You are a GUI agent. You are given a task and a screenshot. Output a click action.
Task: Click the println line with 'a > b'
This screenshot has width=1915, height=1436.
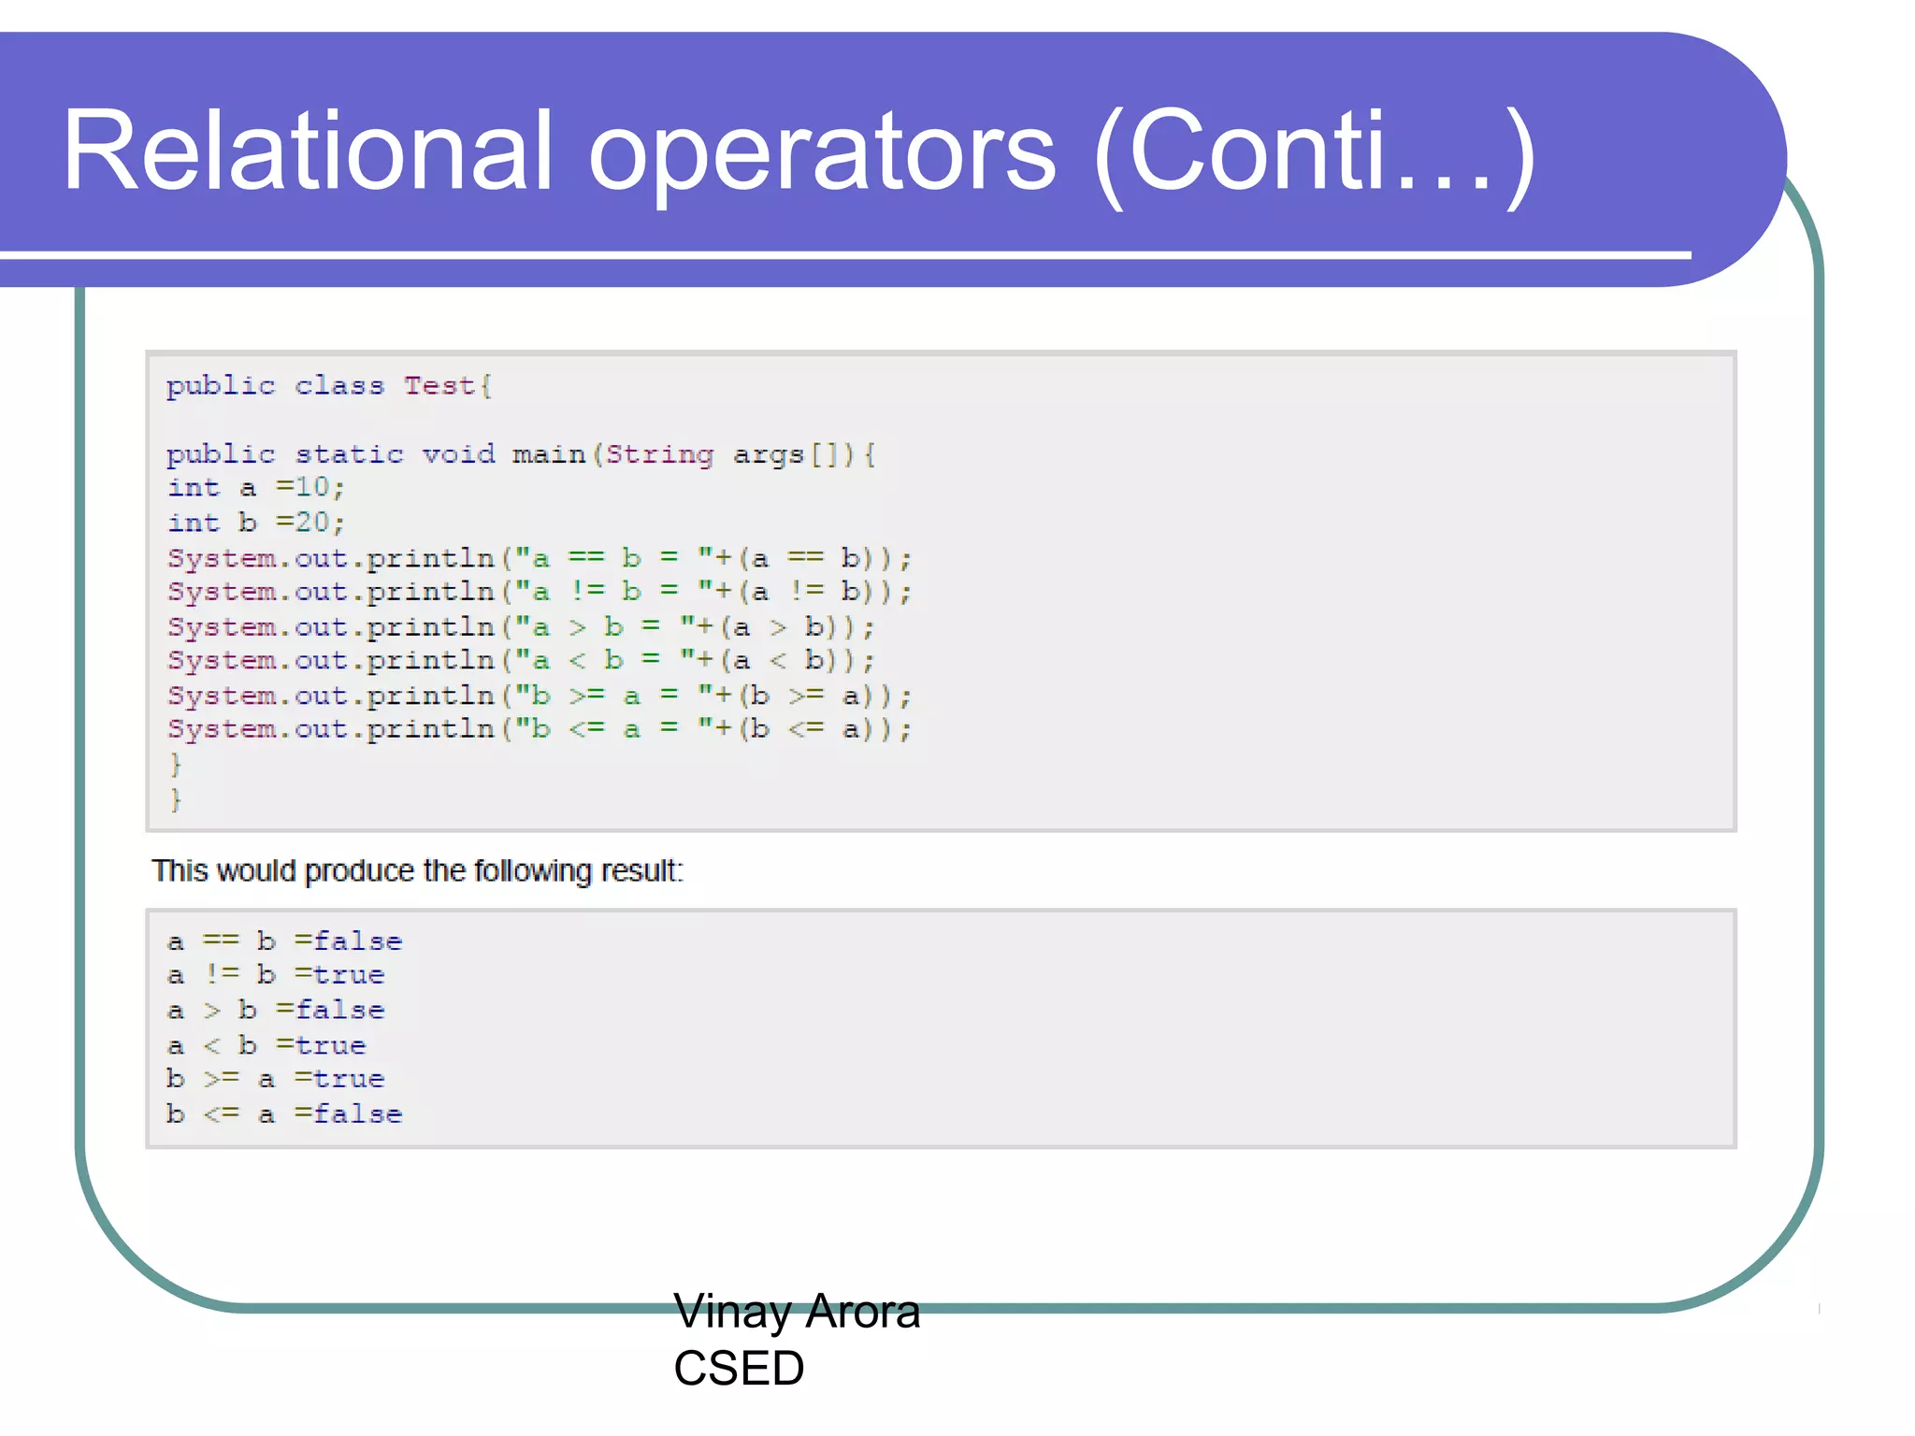pos(521,626)
